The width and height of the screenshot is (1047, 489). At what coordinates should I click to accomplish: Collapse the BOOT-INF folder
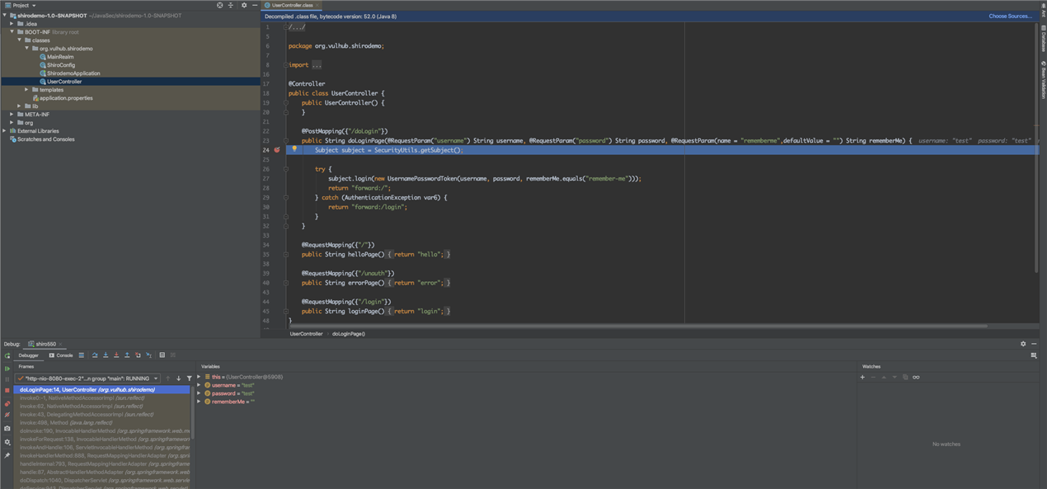tap(12, 32)
